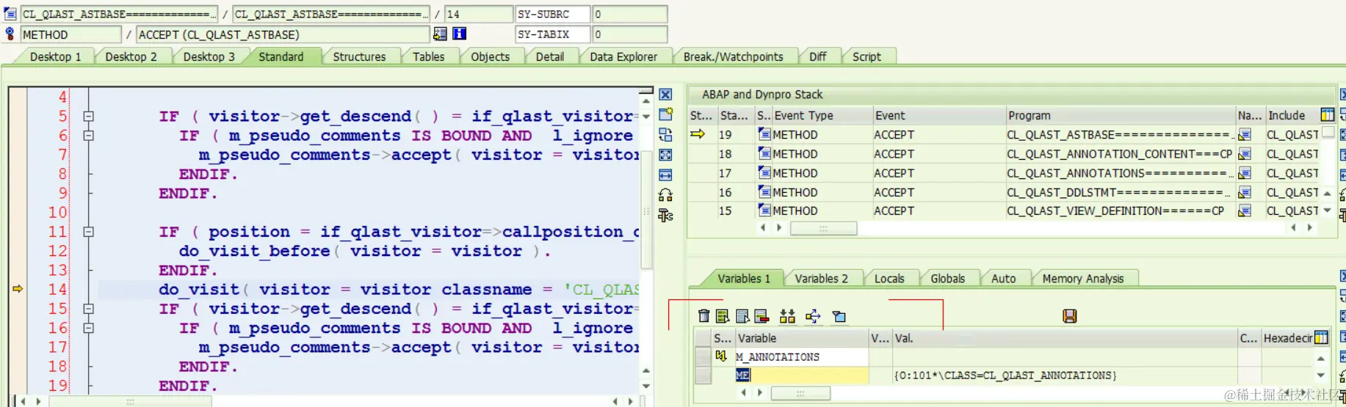Click the binoculars-style find icon in Variables toolbar
Screen dimensions: 1346x407
coord(787,316)
